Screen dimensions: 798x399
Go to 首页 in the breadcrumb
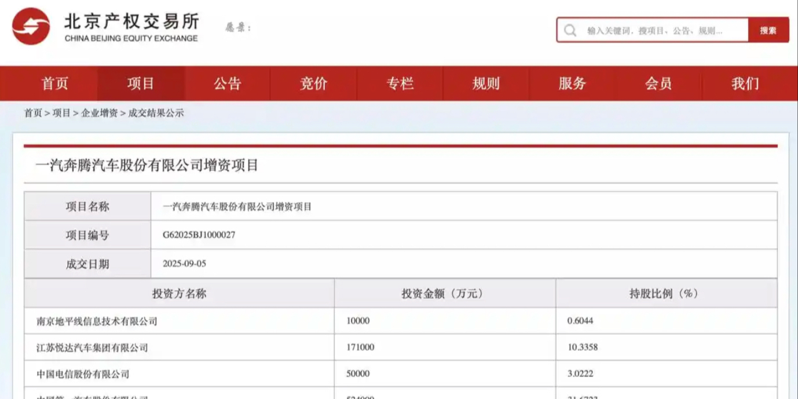coord(33,113)
